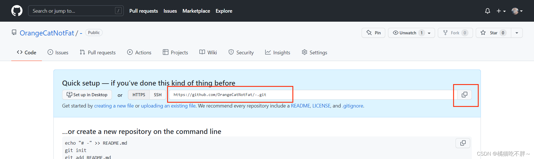
Task: Select the HTTPS clone protocol
Action: pyautogui.click(x=139, y=95)
